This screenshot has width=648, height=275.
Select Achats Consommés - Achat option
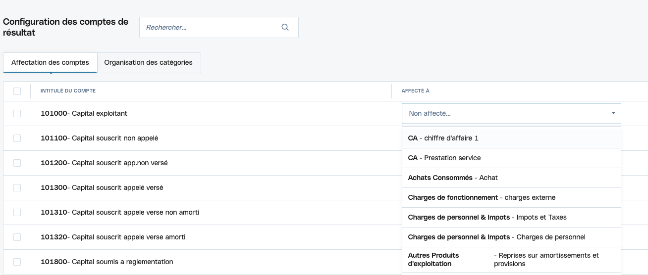(511, 178)
